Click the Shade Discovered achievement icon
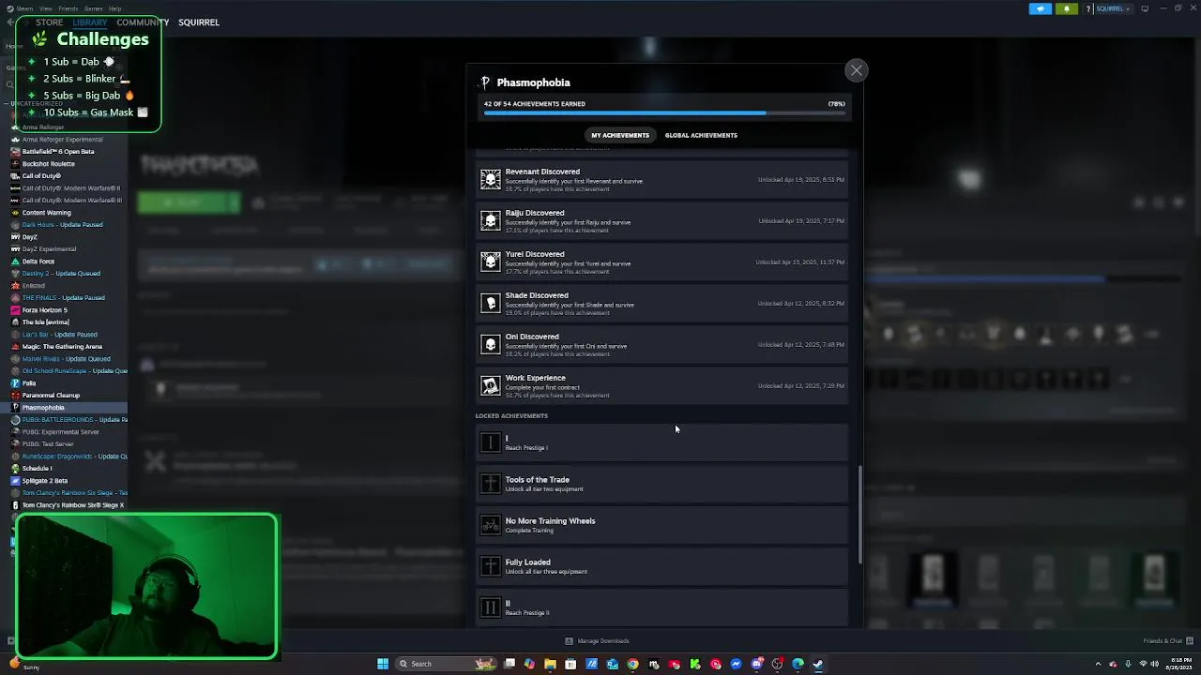1201x675 pixels. click(x=491, y=303)
